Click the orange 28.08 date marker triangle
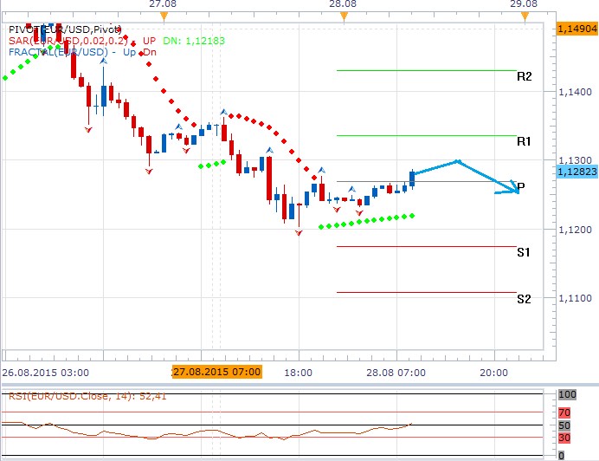 tap(345, 16)
